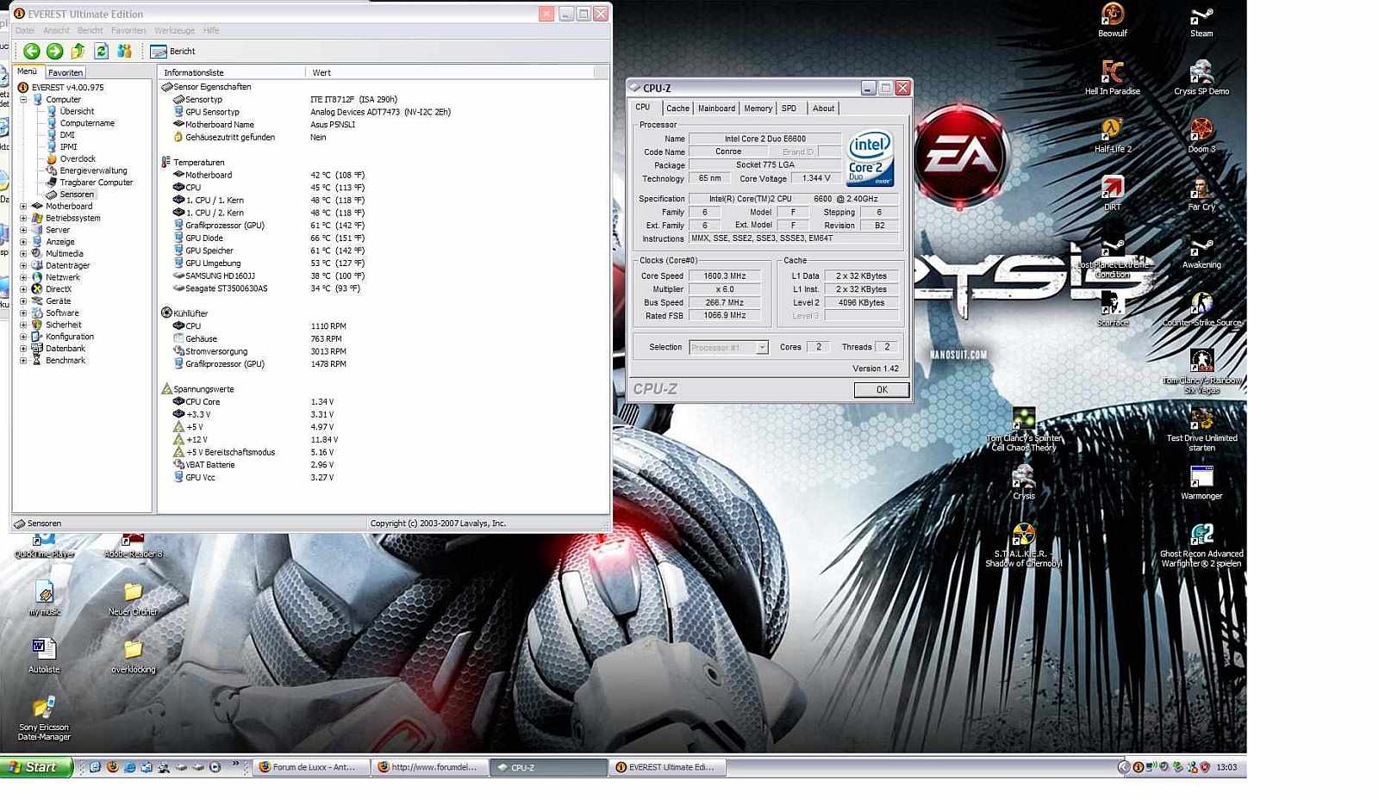1379x799 pixels.
Task: Select the Awakening desktop shortcut
Action: (1201, 251)
